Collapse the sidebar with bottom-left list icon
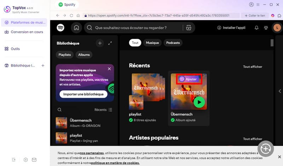Viewport: 283px width, 166px height. [14, 160]
